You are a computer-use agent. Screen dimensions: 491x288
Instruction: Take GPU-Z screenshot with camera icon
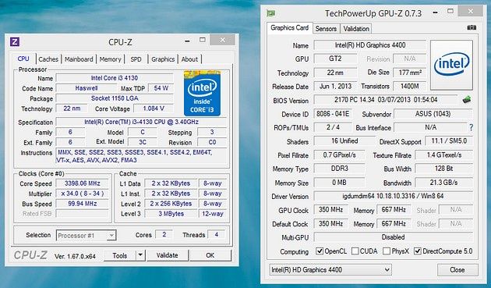(x=472, y=27)
